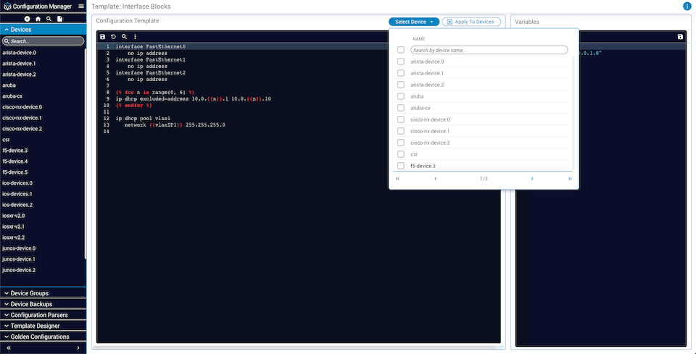The image size is (696, 354).
Task: Select all devices with the header checkbox
Action: (401, 50)
